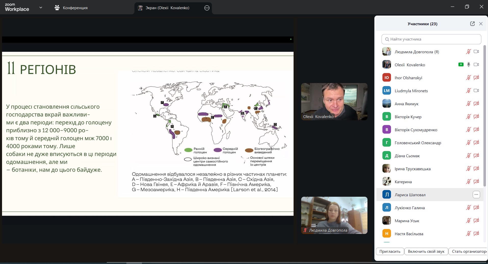Click Olexii Kovalenko's green screen sharing icon
The width and height of the screenshot is (488, 264).
point(461,65)
